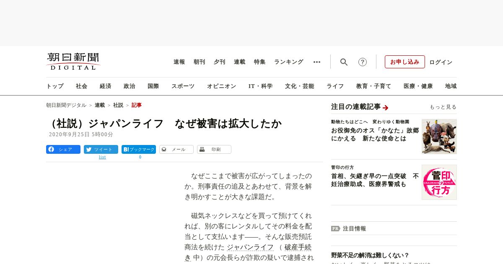Share article via Facebook シェア button

pos(63,149)
